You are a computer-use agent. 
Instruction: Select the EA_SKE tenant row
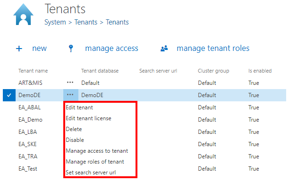pyautogui.click(x=27, y=144)
